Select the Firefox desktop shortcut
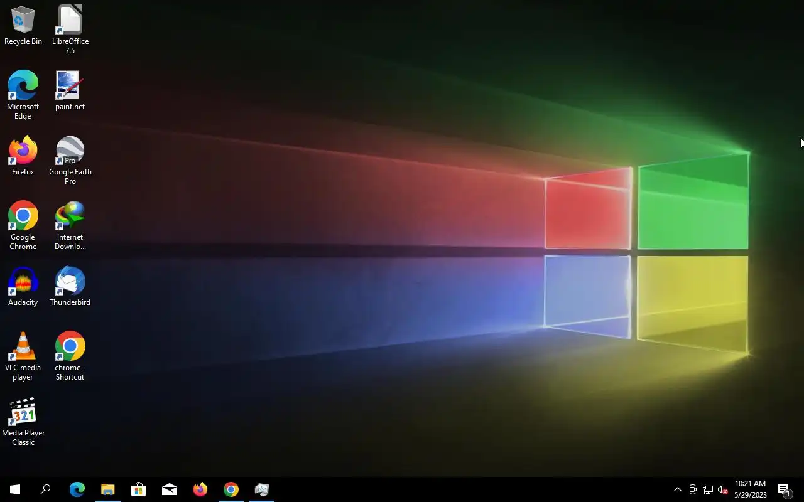The width and height of the screenshot is (804, 502). (23, 156)
